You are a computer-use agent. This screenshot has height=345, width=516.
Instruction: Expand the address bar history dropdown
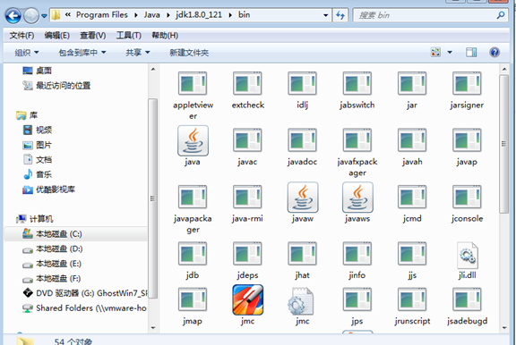[325, 15]
